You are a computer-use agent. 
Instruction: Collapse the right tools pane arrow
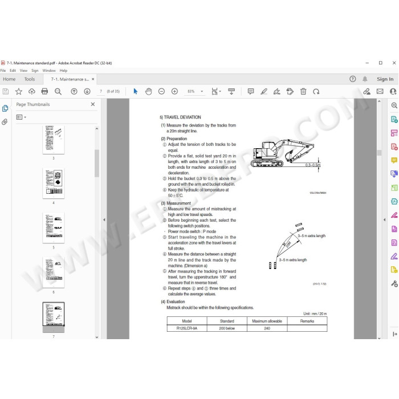384,219
